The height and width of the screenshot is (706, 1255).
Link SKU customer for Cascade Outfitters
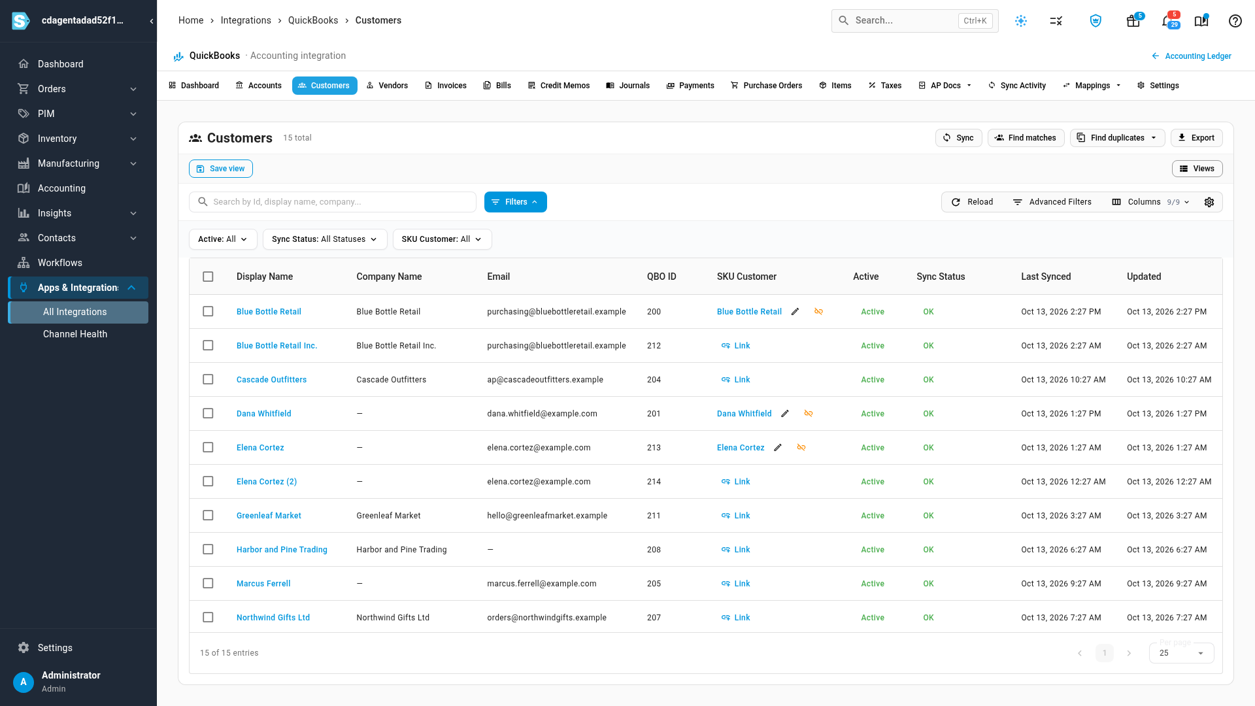click(x=735, y=380)
